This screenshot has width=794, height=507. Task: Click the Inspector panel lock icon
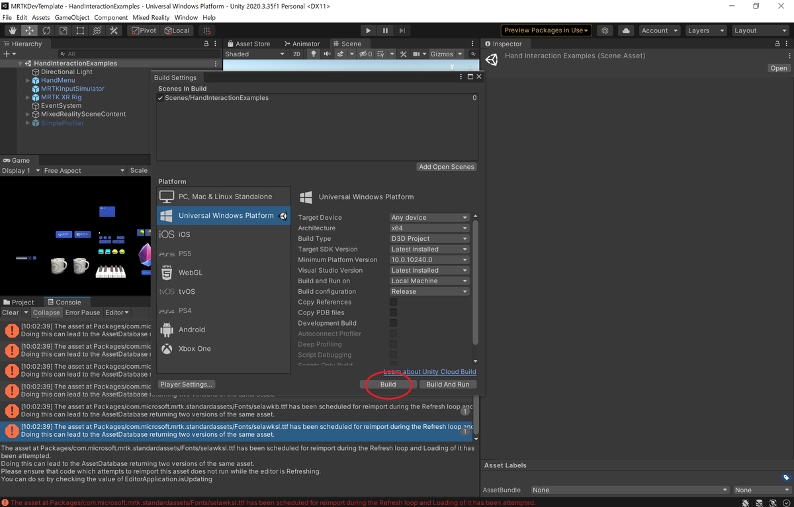point(778,44)
